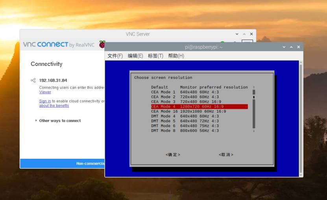Open the 标签(T) menu in terminal
327x200 pixels.
click(155, 56)
